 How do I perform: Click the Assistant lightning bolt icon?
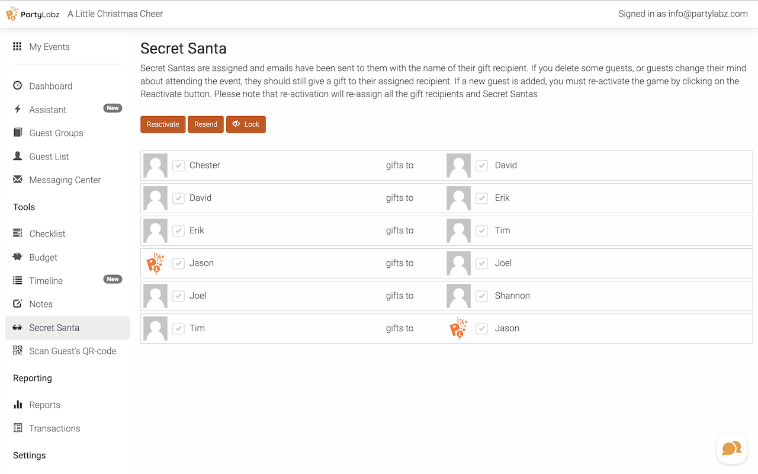[x=18, y=110]
